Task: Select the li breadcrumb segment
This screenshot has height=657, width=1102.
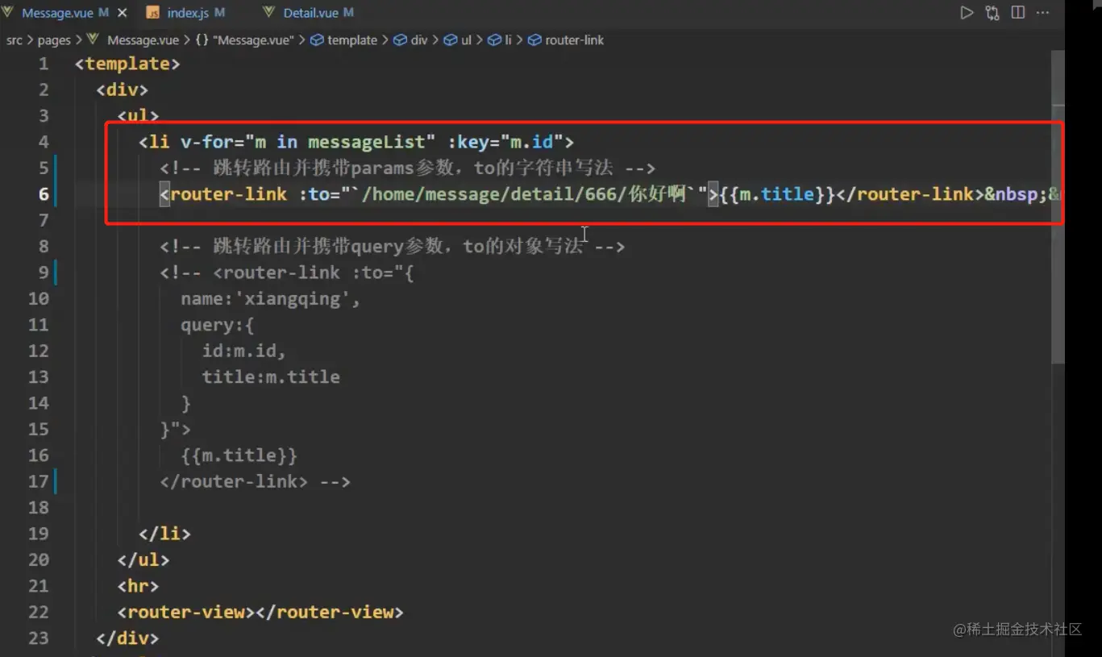Action: pos(508,40)
